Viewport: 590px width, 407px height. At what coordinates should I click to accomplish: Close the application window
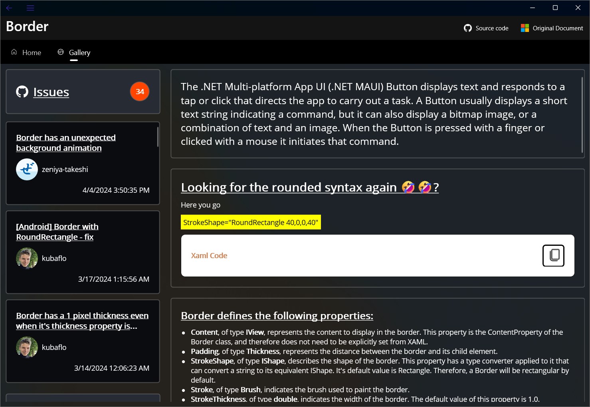pyautogui.click(x=578, y=8)
